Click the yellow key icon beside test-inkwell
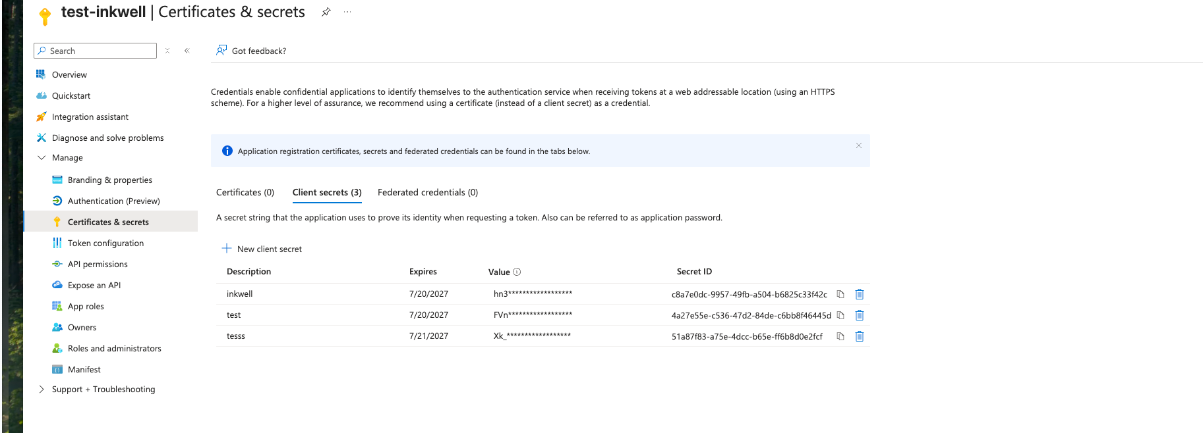1203x433 pixels. click(x=45, y=16)
